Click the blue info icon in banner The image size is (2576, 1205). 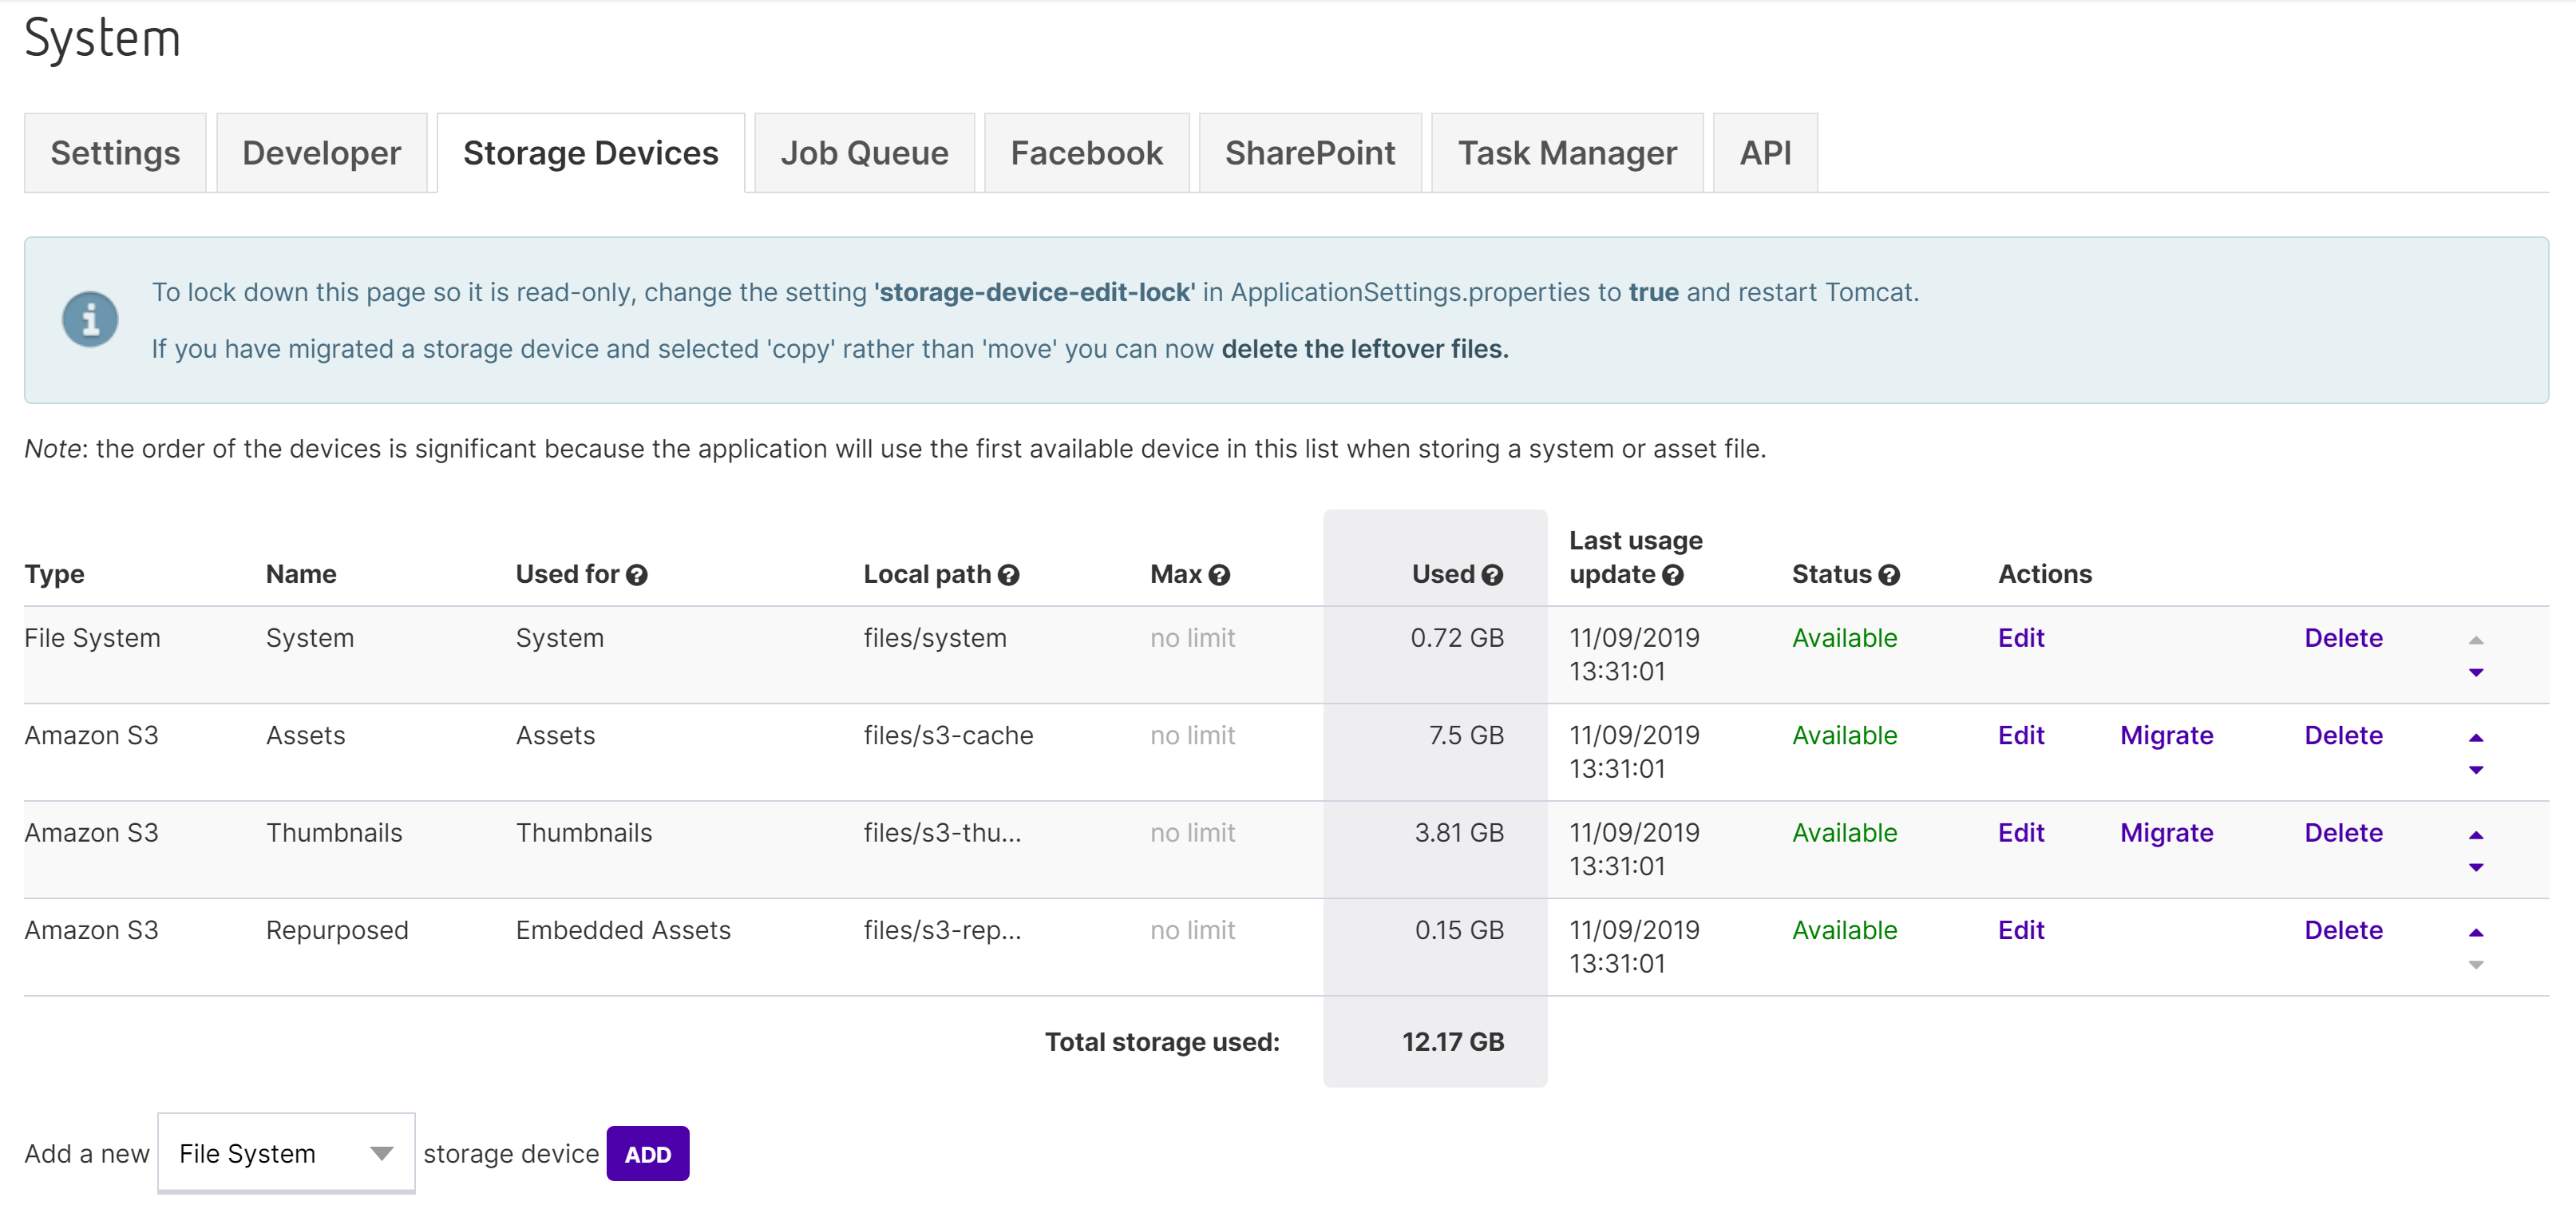click(x=90, y=320)
